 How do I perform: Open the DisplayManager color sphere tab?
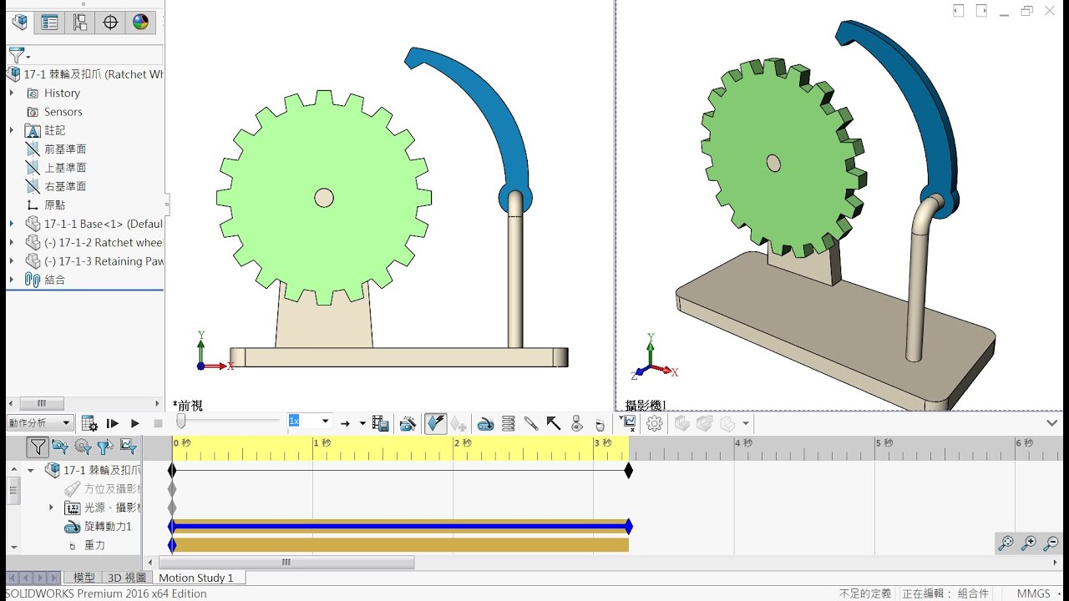(x=140, y=23)
